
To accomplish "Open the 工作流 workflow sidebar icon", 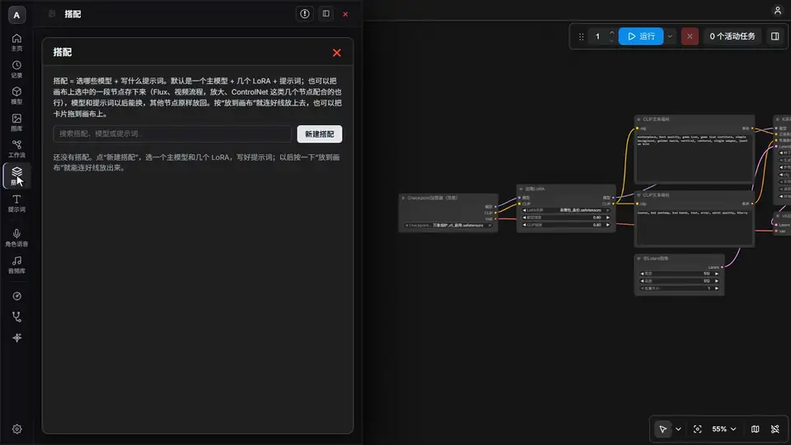I will coord(16,149).
